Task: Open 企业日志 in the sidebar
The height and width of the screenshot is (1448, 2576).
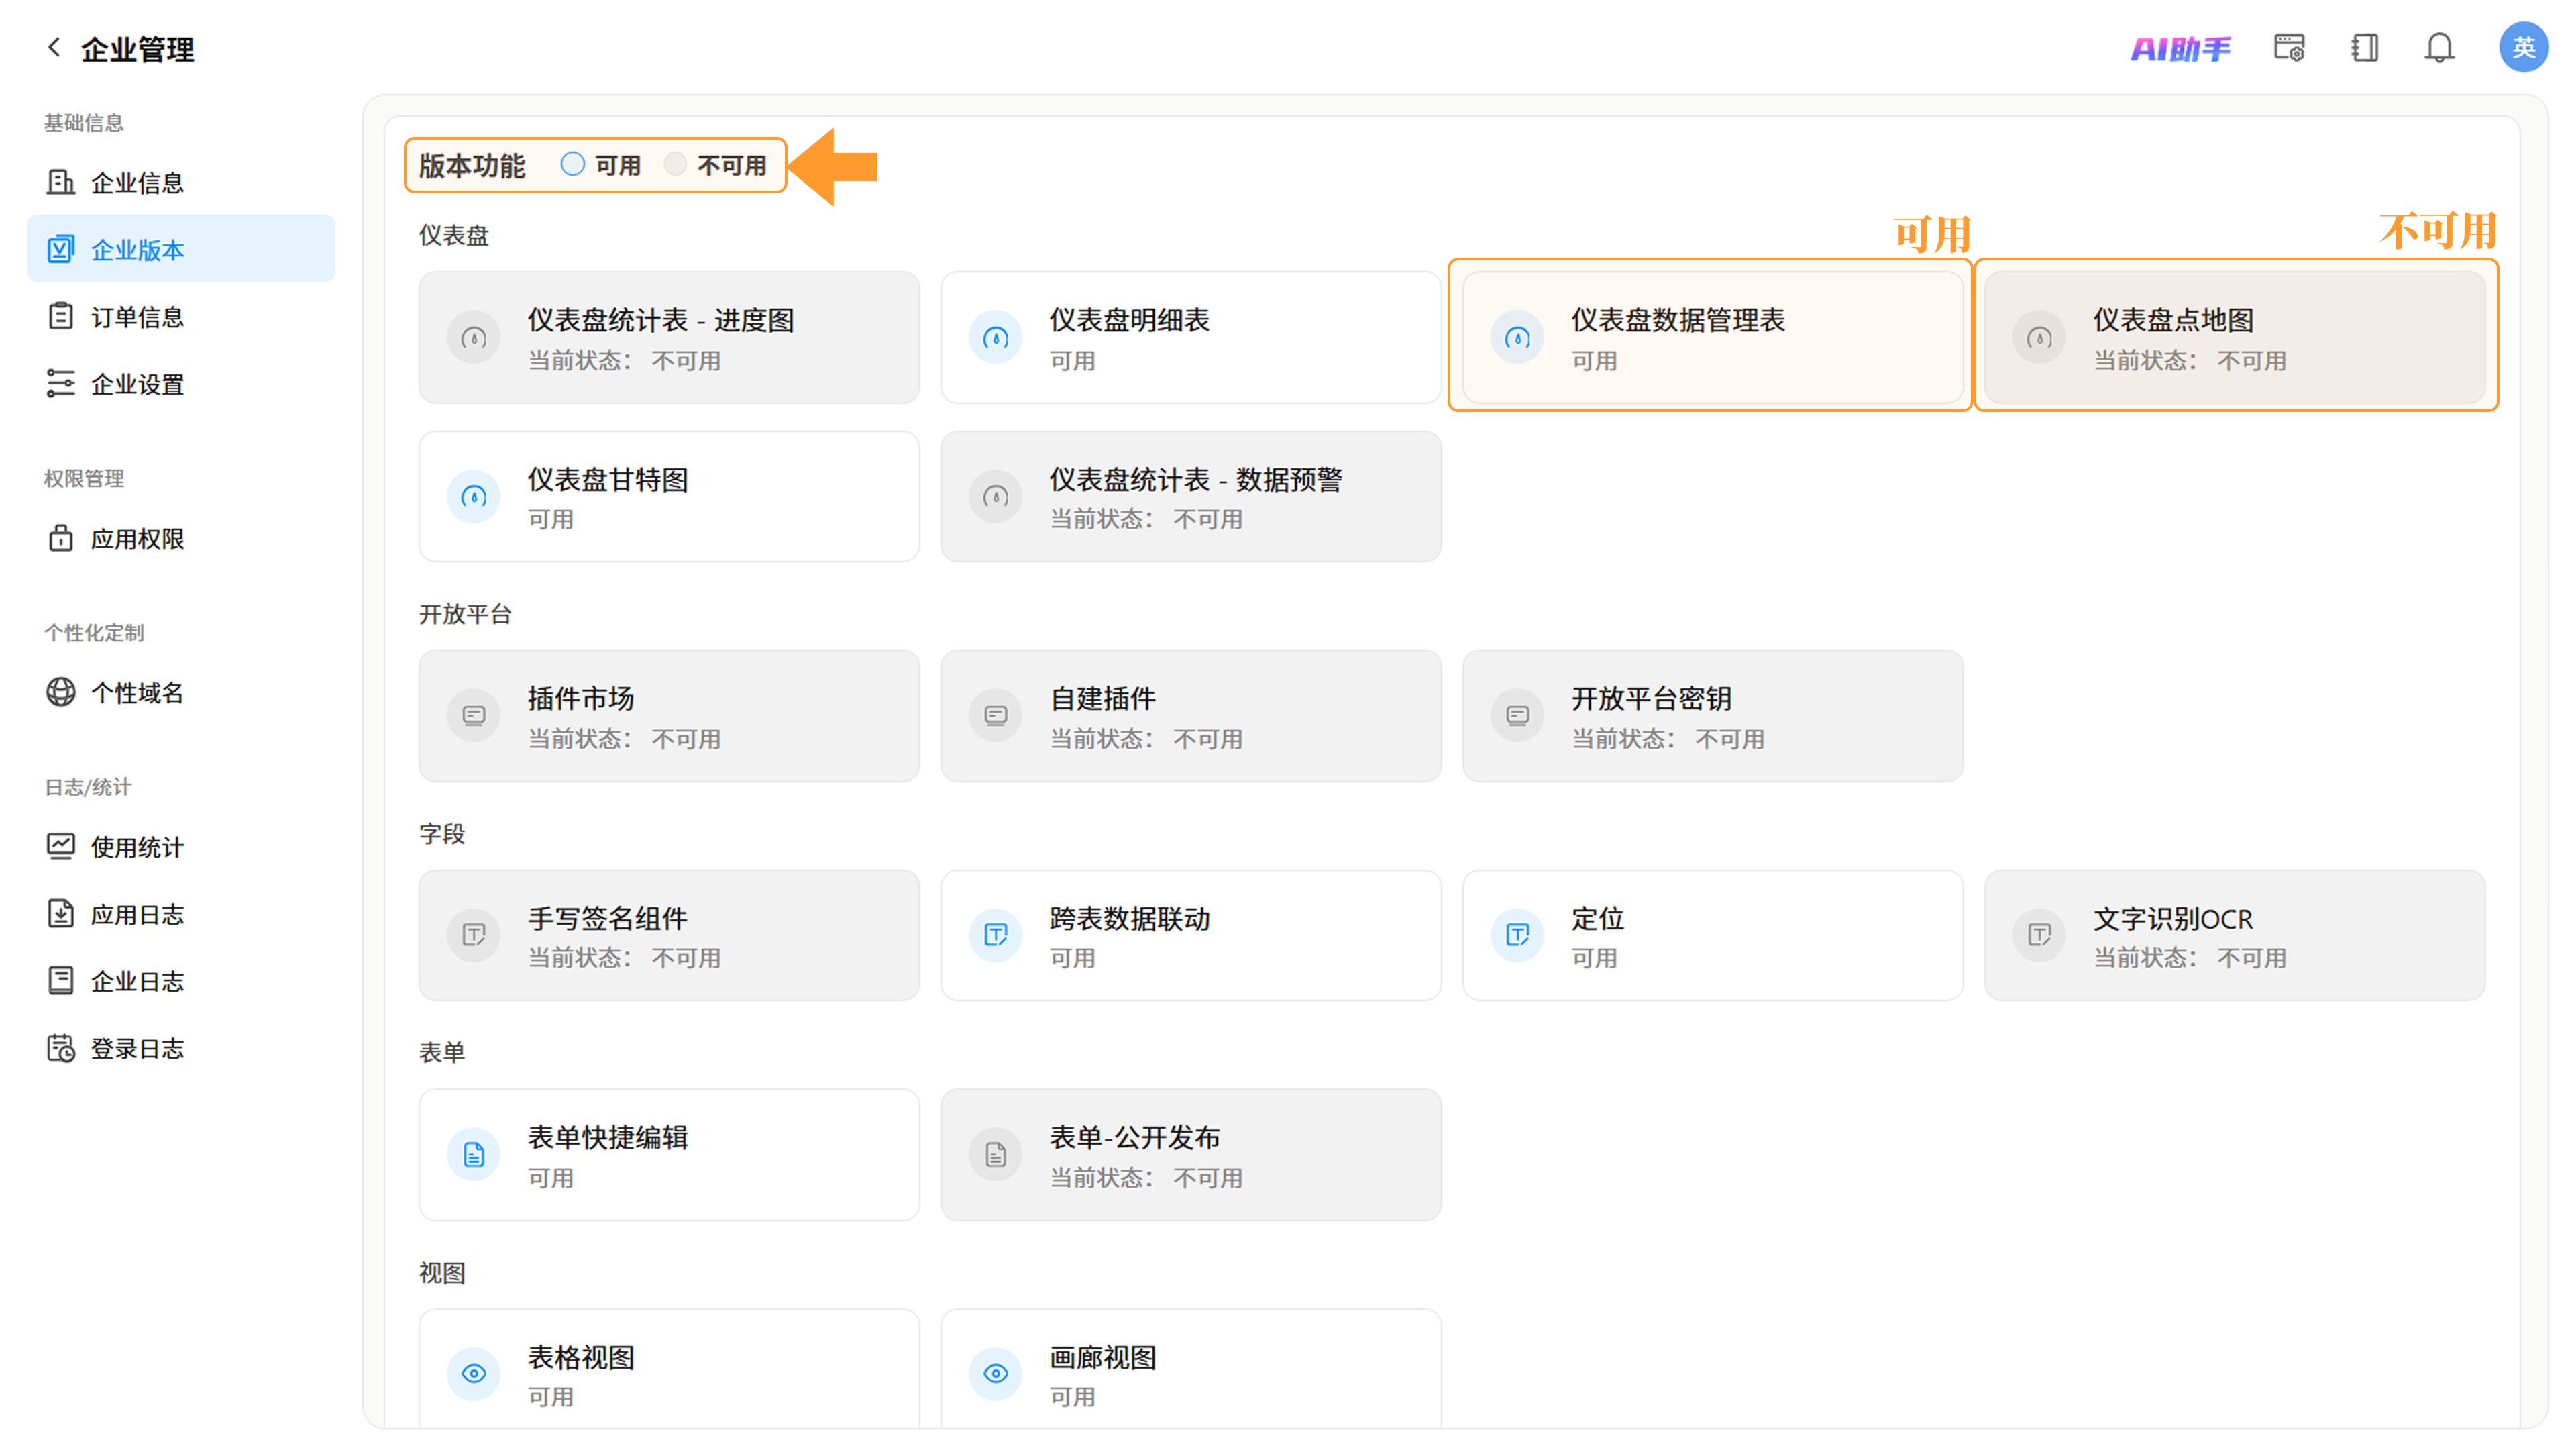Action: click(x=181, y=981)
